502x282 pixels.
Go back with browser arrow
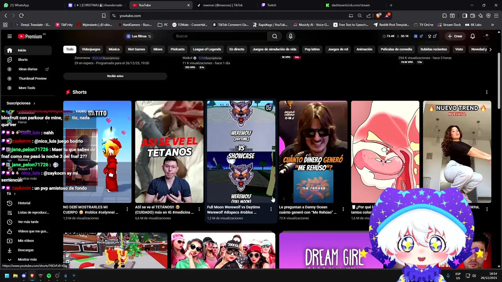click(5, 16)
